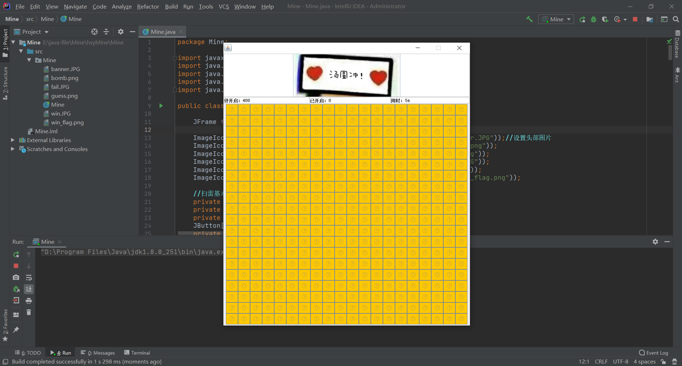Expand External Libraries in the Project tree

(x=12, y=140)
